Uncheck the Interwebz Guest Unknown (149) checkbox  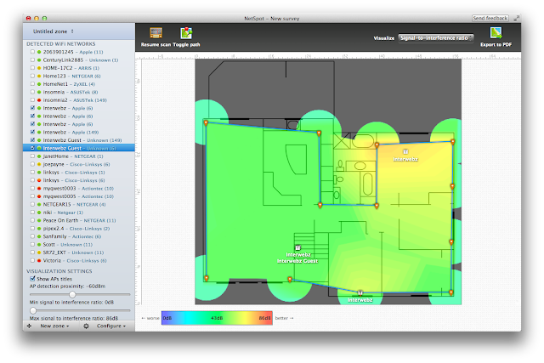32,140
